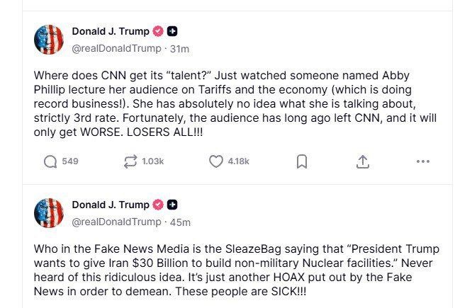Click the 4.18k likes count
Screen dimensions: 472x308
click(x=238, y=161)
